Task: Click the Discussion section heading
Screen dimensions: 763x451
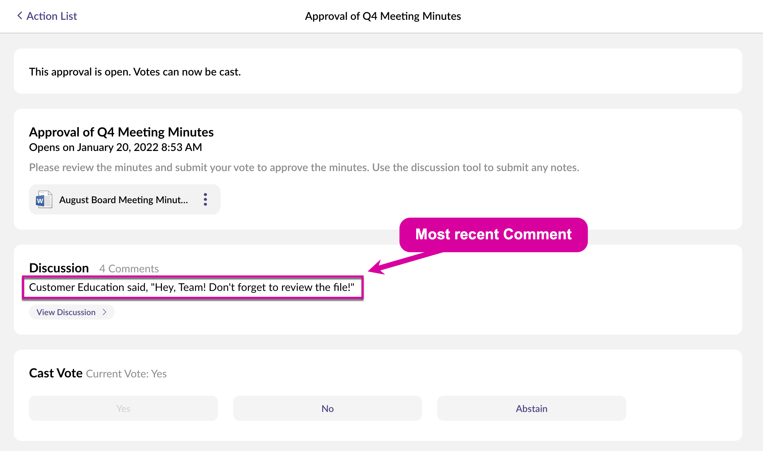Action: [x=59, y=268]
